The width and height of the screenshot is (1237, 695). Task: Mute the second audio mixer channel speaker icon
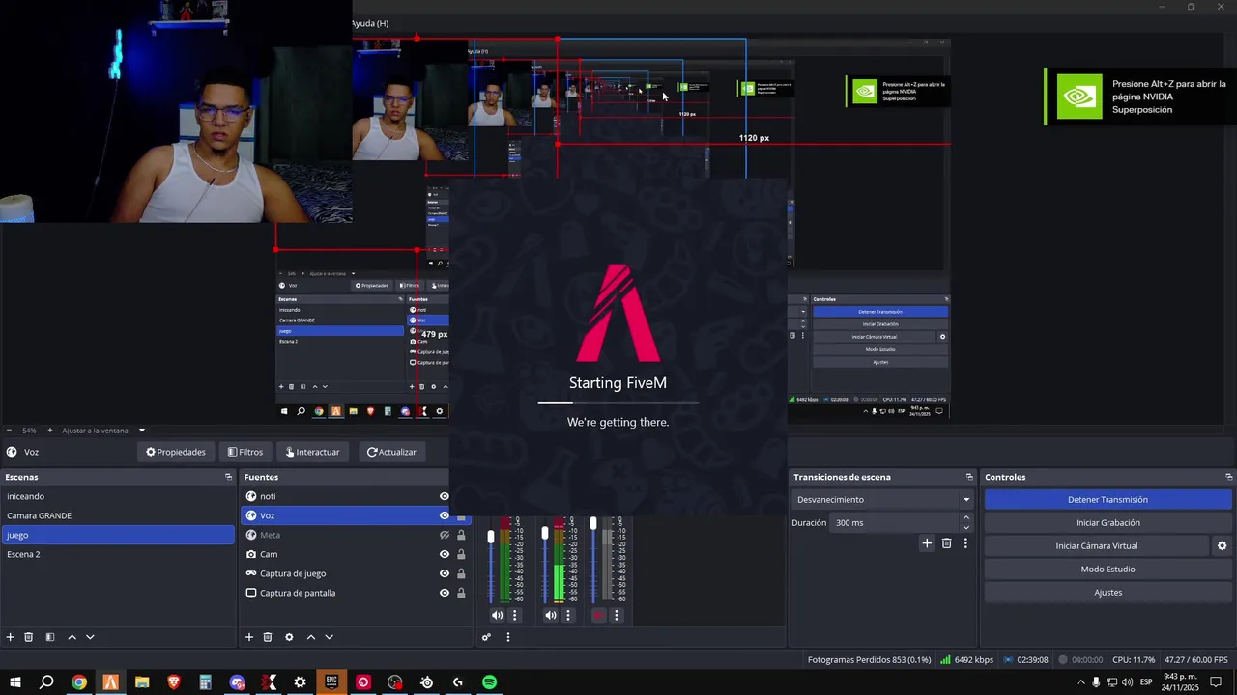click(551, 615)
